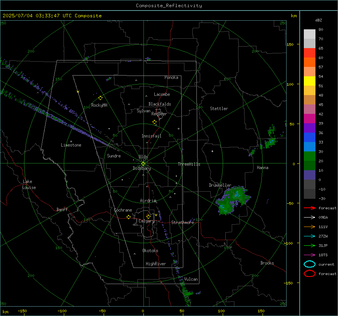This screenshot has height=316, width=338.
Task: Click the Stettler city label
Action: pos(219,109)
